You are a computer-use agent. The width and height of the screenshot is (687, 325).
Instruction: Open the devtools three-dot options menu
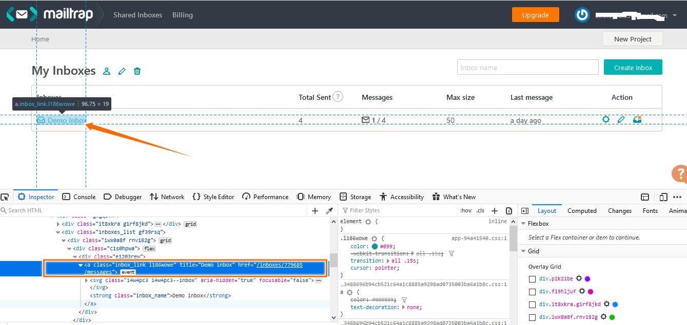[677, 197]
